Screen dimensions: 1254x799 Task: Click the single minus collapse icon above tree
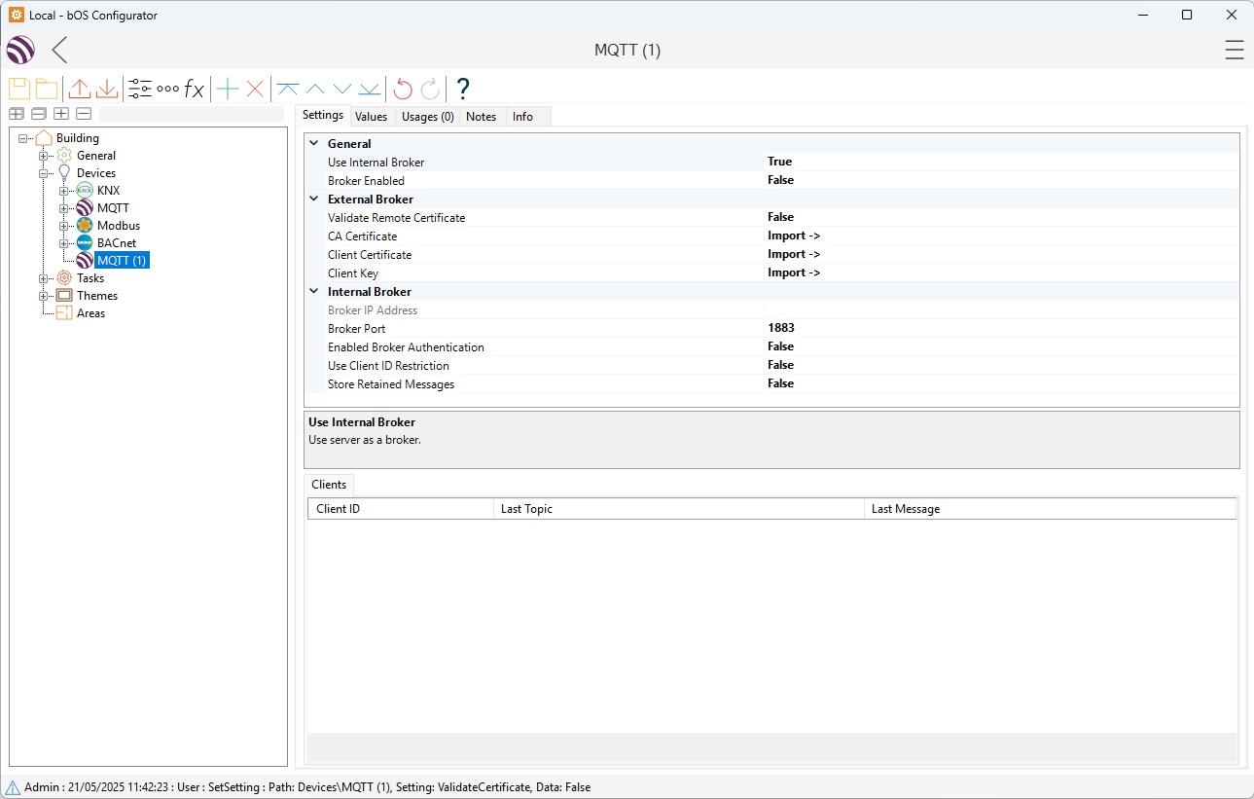click(x=84, y=114)
